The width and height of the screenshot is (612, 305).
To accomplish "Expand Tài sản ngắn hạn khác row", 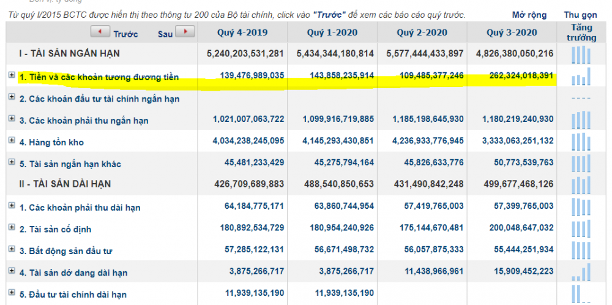I will (x=12, y=162).
